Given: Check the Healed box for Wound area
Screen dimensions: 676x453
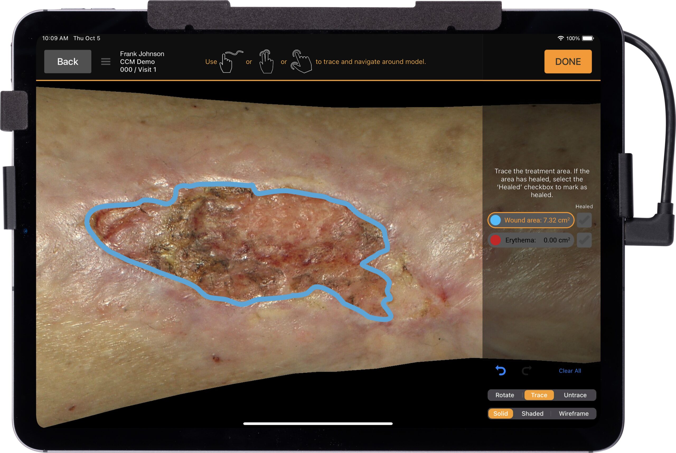Looking at the screenshot, I should pos(584,220).
